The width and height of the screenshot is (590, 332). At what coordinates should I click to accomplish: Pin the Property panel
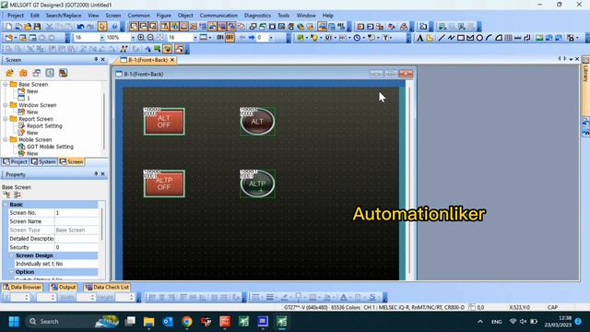pyautogui.click(x=96, y=174)
